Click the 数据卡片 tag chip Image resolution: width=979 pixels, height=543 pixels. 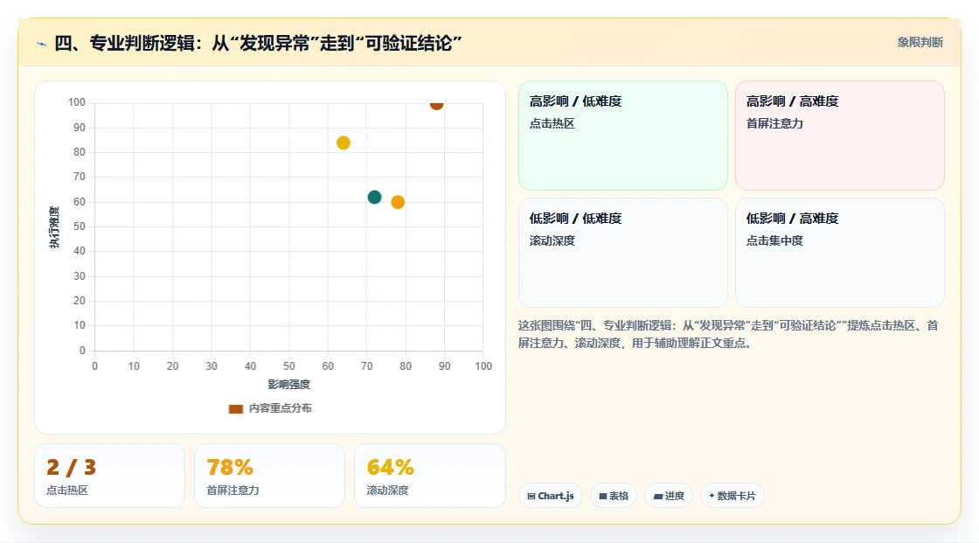(x=733, y=496)
